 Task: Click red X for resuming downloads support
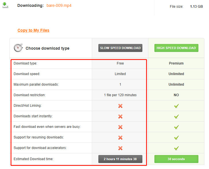tap(120, 138)
